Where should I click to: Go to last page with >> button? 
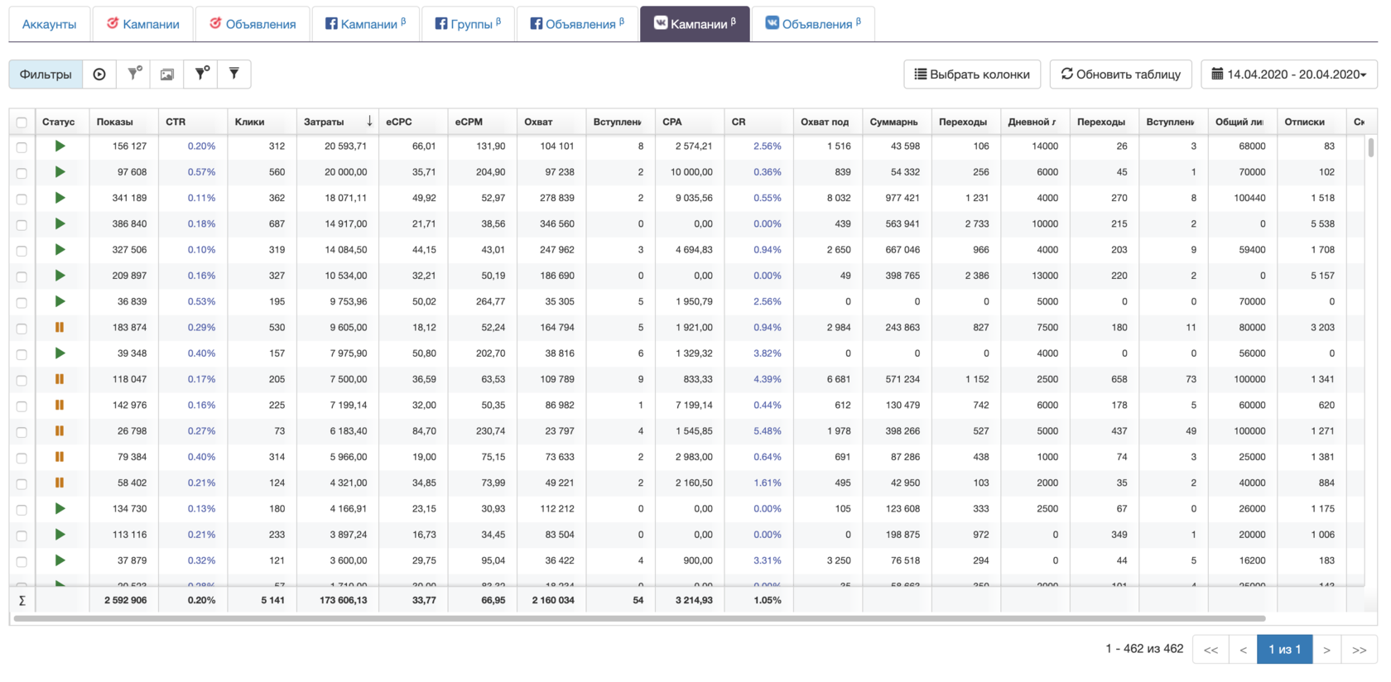coord(1359,650)
